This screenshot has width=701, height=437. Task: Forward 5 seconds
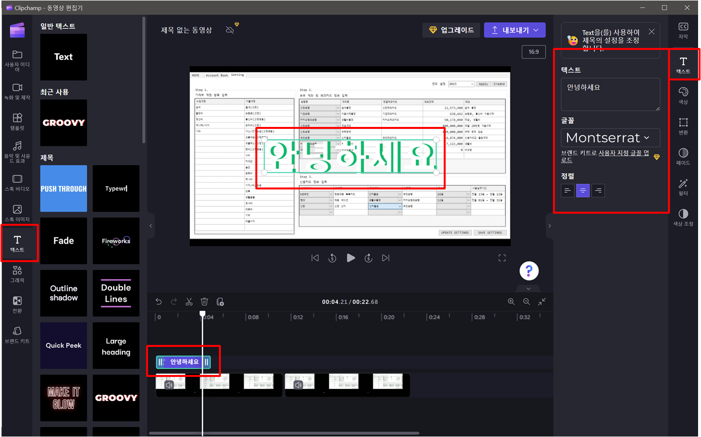point(368,258)
